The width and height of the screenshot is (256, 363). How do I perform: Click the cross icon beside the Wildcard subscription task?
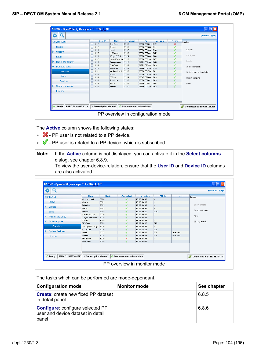(187, 72)
